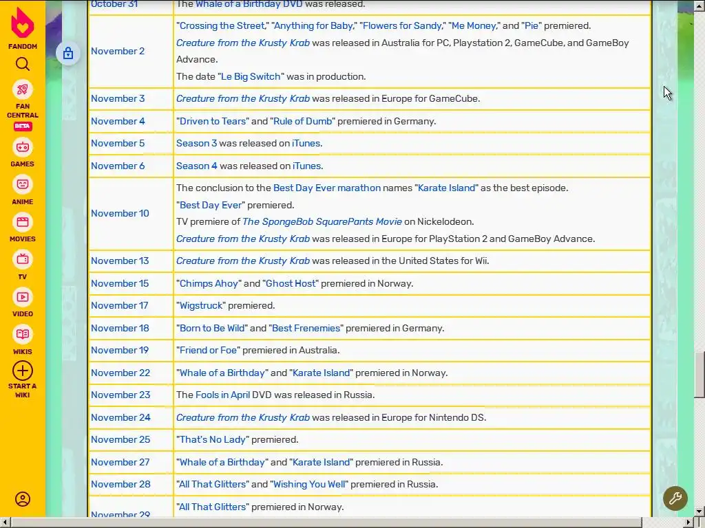Open the Best Day Ever marathon link
This screenshot has height=528, width=705.
tap(327, 188)
